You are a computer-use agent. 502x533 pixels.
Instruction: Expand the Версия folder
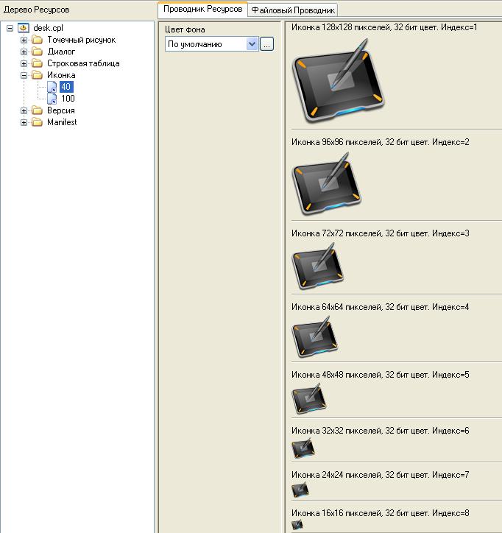[x=24, y=111]
